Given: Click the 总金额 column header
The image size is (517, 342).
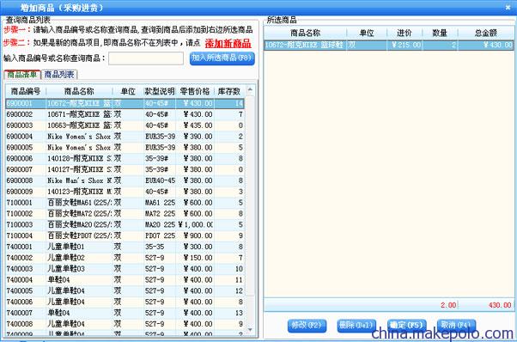Looking at the screenshot, I should [486, 33].
